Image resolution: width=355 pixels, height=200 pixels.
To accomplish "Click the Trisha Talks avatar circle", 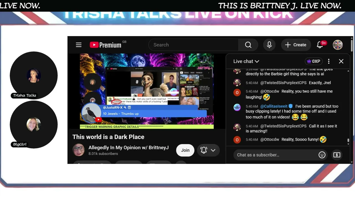I will pyautogui.click(x=34, y=75).
